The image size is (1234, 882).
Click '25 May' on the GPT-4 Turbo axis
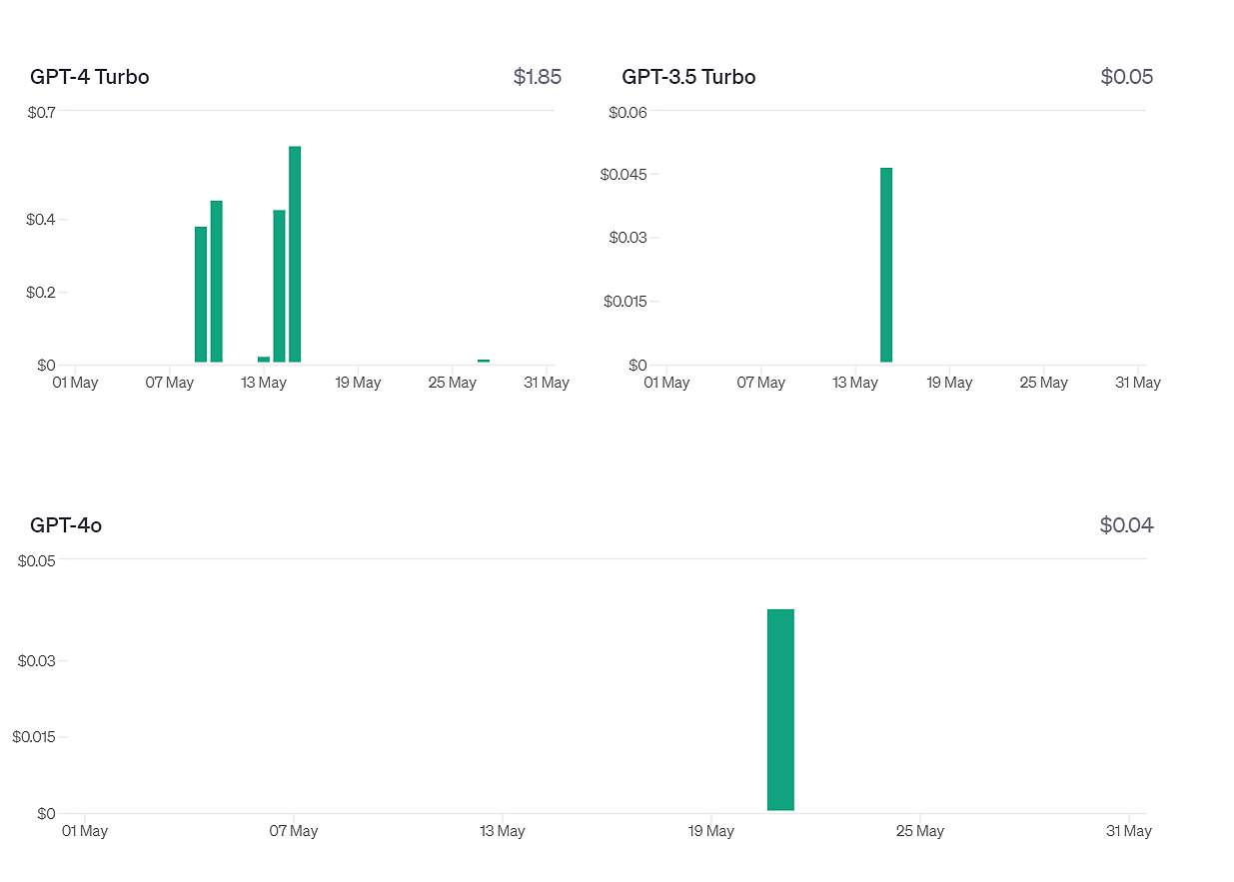click(x=453, y=383)
